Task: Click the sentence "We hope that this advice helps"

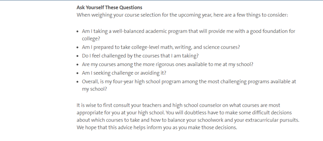Action: click(156, 128)
